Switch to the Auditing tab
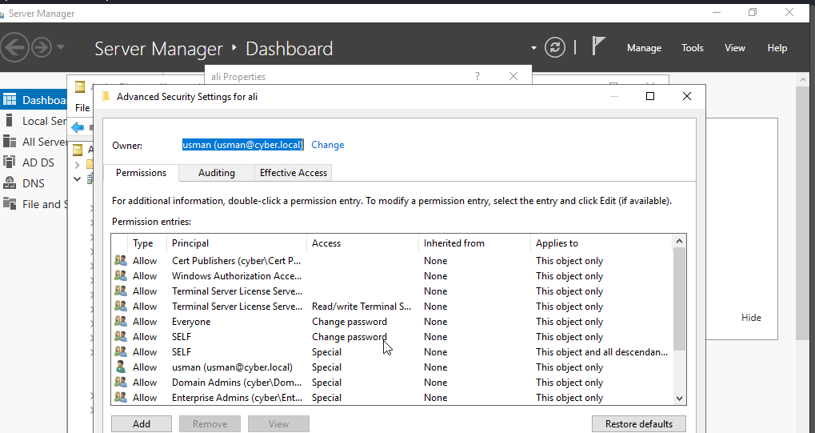Screen dimensions: 815x433 pos(216,173)
